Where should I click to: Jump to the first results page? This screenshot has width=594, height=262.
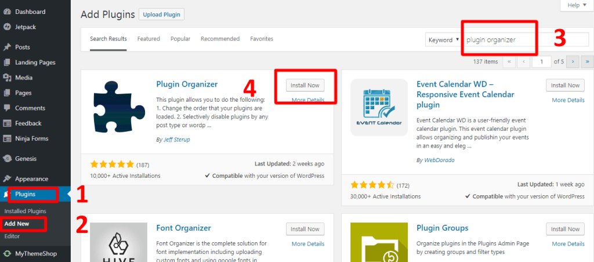(x=509, y=62)
